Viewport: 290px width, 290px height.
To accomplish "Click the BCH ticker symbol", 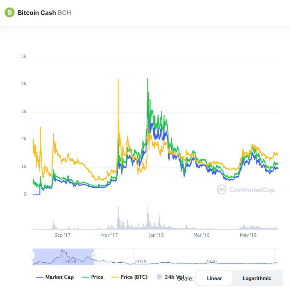I will tap(65, 12).
